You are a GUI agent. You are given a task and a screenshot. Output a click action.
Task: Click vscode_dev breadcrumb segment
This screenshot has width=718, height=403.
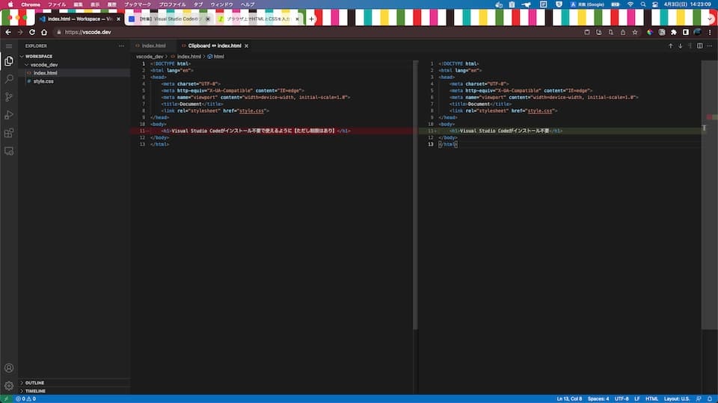coord(150,57)
